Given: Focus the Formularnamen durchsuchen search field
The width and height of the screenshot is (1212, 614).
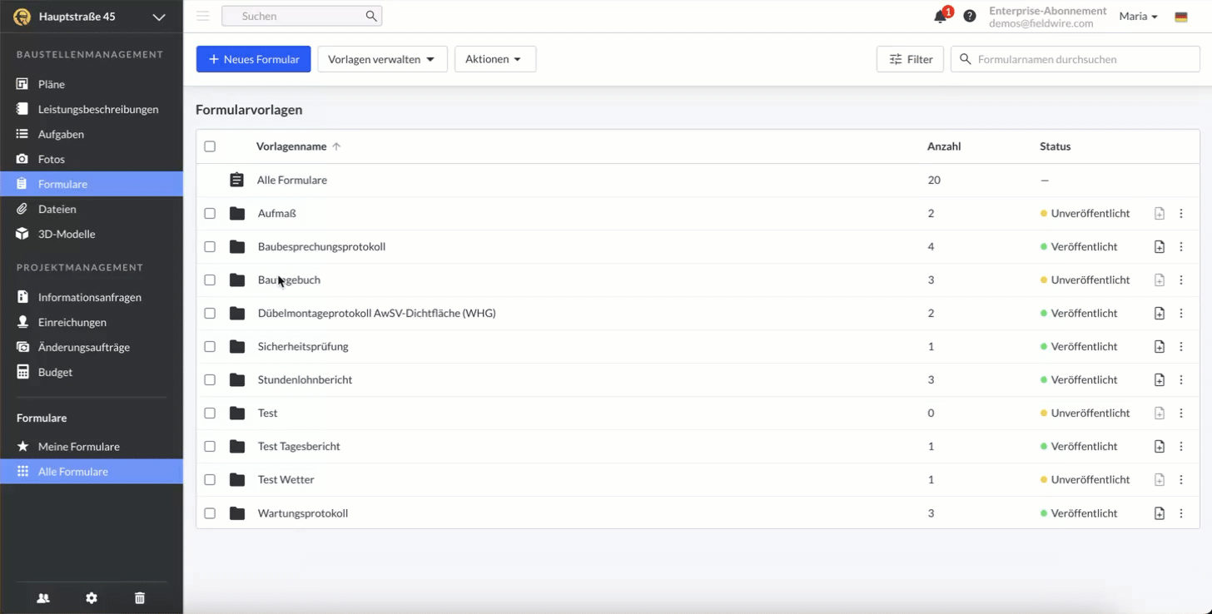Looking at the screenshot, I should point(1082,59).
